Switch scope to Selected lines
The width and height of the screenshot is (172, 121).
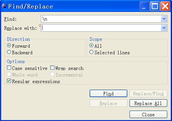click(x=91, y=52)
